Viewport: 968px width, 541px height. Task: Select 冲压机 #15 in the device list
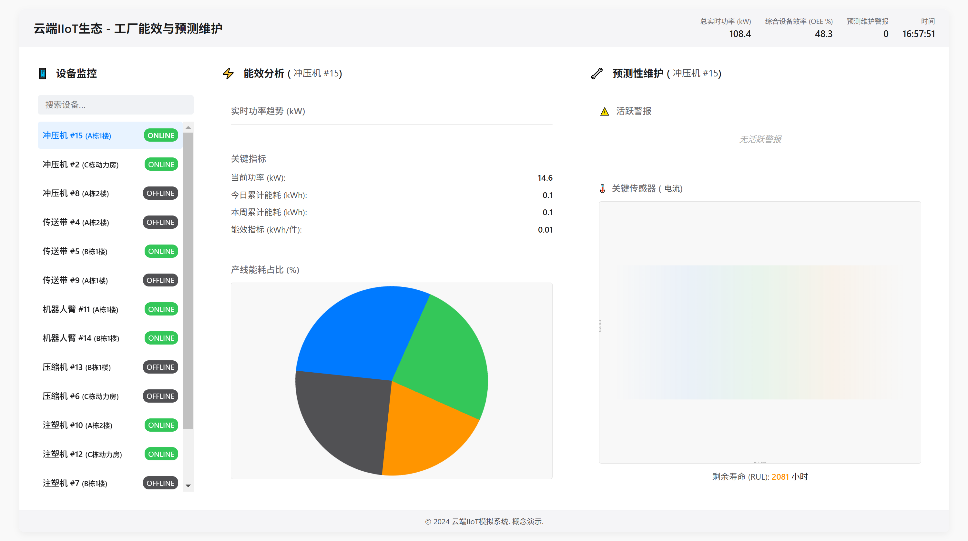tap(77, 135)
